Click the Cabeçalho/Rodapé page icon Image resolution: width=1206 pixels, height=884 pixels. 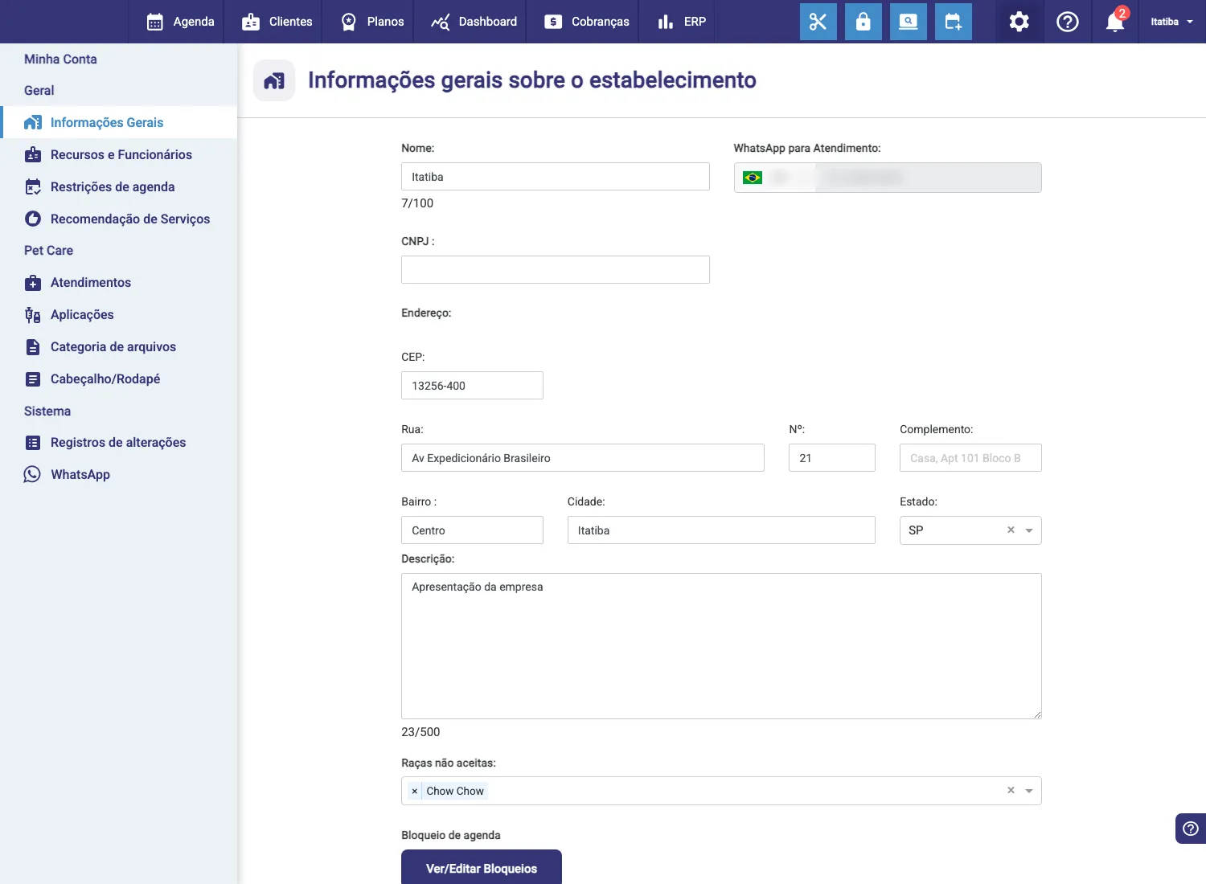pyautogui.click(x=33, y=379)
